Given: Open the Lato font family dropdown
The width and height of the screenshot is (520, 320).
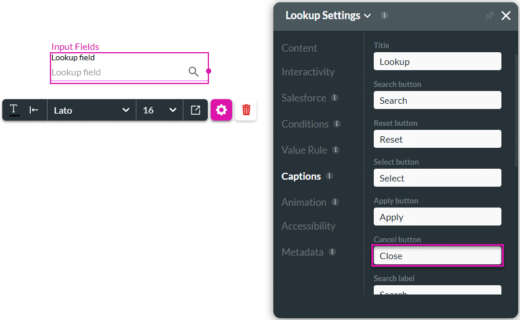Looking at the screenshot, I should coord(91,110).
